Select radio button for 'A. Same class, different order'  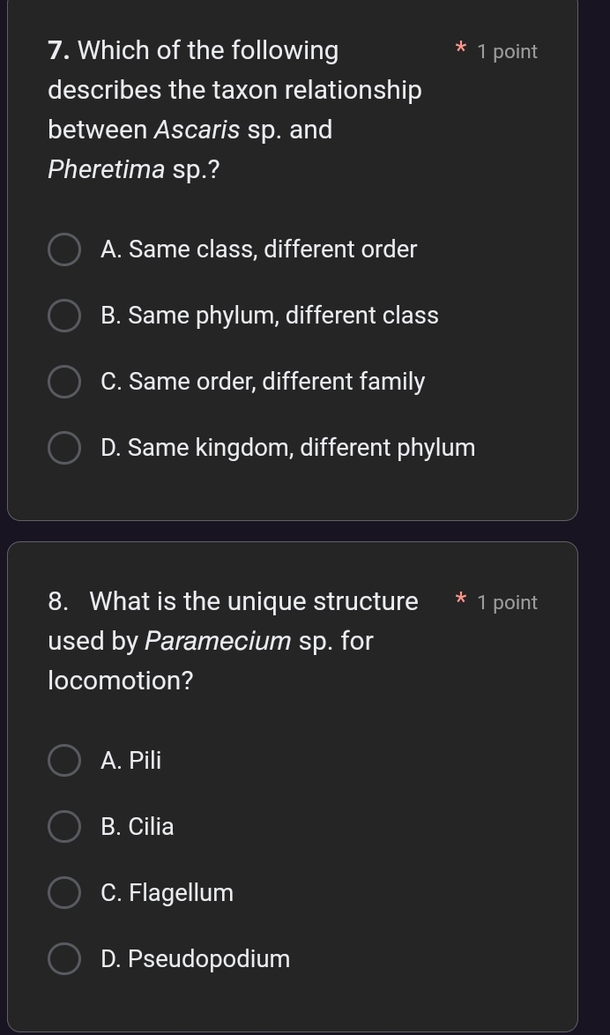(63, 249)
